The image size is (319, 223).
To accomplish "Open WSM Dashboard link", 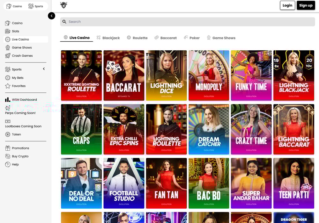I will pos(26,99).
